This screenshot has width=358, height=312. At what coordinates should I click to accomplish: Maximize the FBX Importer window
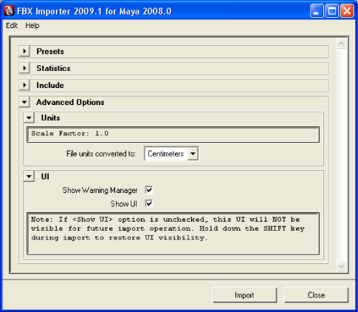[x=332, y=11]
